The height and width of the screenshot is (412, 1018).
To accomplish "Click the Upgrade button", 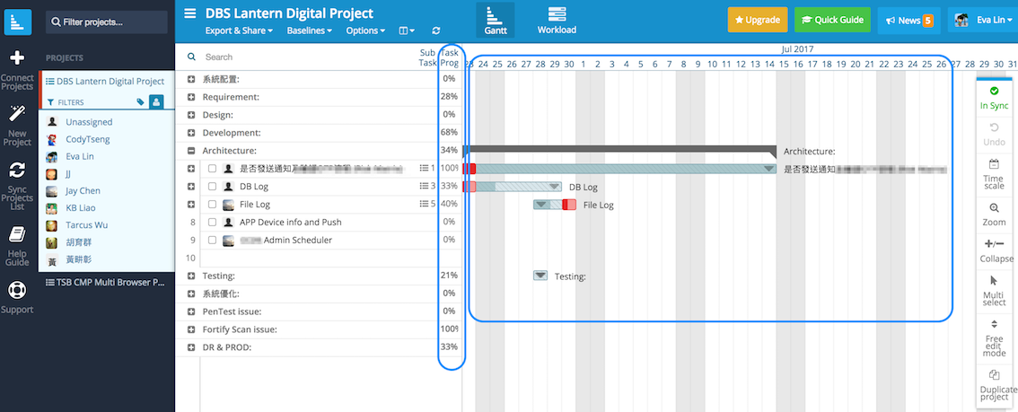I will pyautogui.click(x=758, y=20).
